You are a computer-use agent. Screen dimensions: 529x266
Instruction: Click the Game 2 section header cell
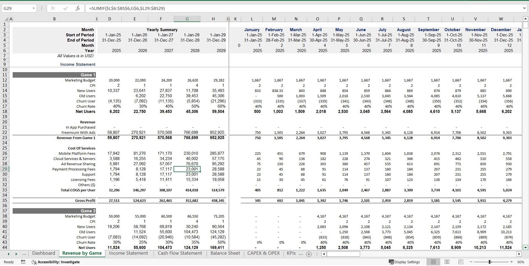tap(54, 211)
